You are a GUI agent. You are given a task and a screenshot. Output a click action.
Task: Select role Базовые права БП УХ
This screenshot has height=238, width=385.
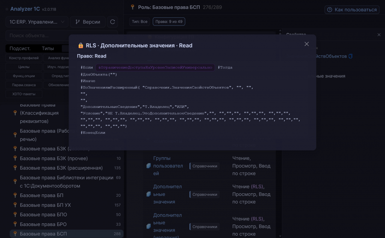coord(66,205)
